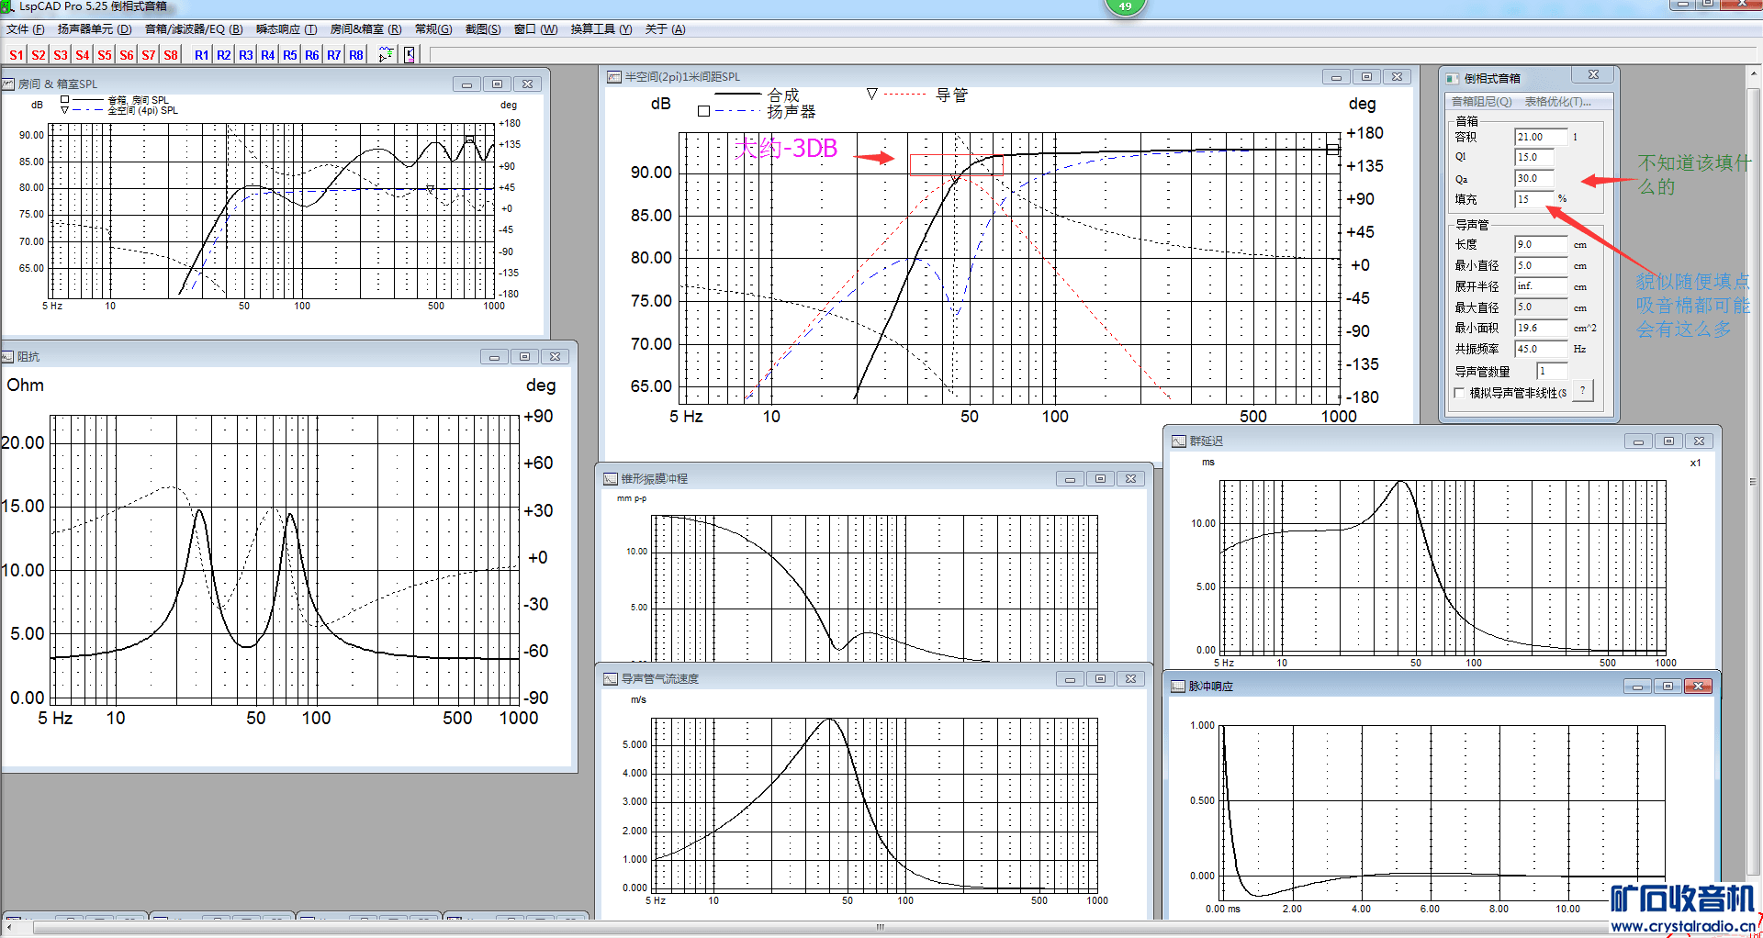Maximize the 半空间(2pi) SPL window

[x=1366, y=77]
